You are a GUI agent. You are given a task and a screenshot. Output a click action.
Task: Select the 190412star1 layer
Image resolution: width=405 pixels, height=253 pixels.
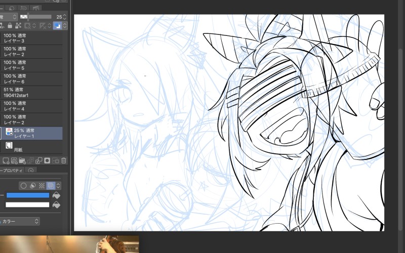point(31,93)
